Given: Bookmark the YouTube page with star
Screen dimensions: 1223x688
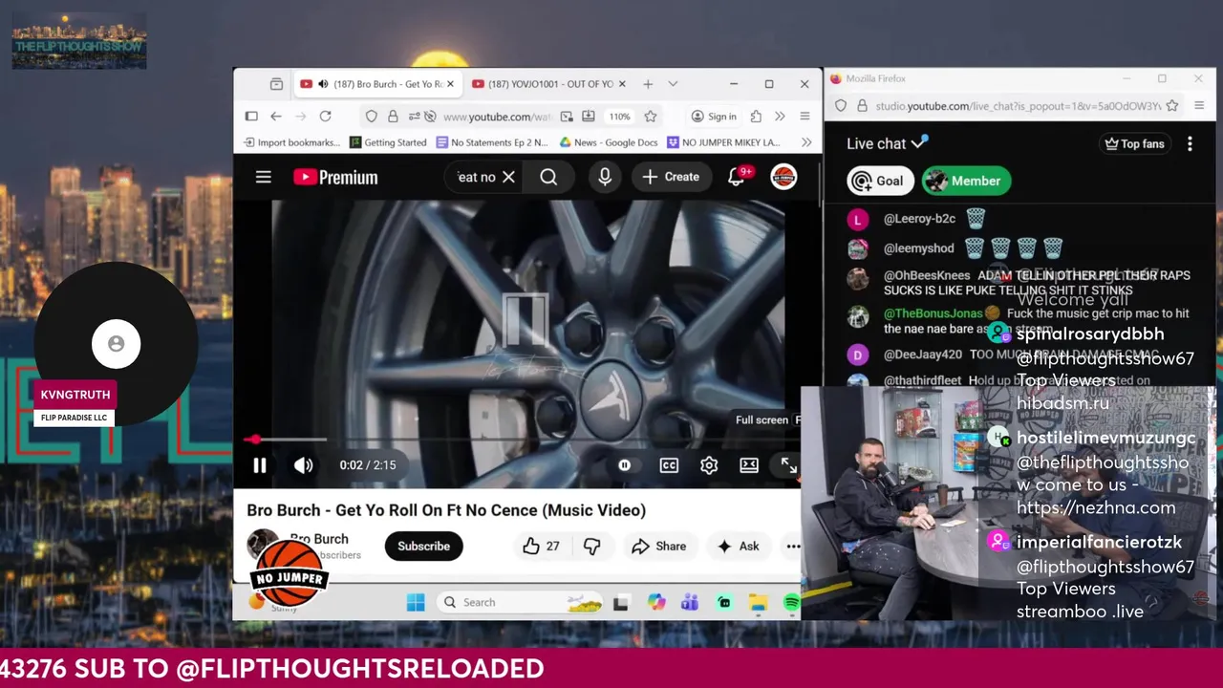Looking at the screenshot, I should 651,117.
